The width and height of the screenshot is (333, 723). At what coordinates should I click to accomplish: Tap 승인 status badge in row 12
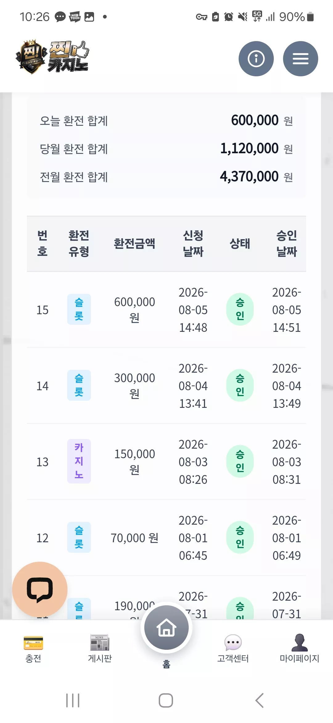tap(240, 537)
